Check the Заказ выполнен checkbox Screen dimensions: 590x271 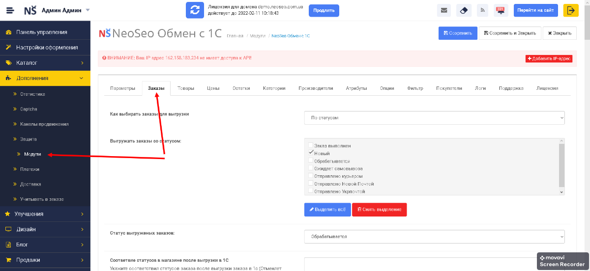(311, 145)
